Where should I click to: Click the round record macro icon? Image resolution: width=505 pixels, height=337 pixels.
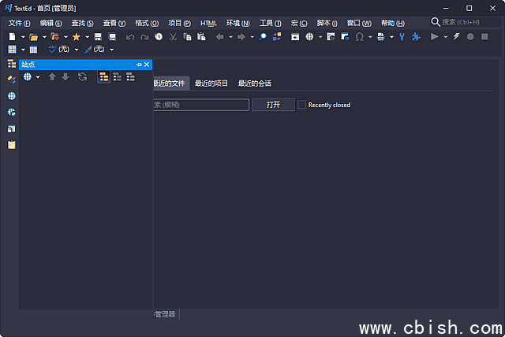470,37
